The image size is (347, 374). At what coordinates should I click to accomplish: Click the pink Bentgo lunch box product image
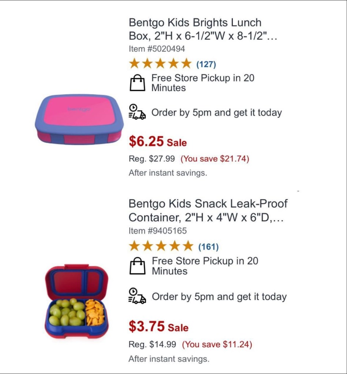(79, 119)
